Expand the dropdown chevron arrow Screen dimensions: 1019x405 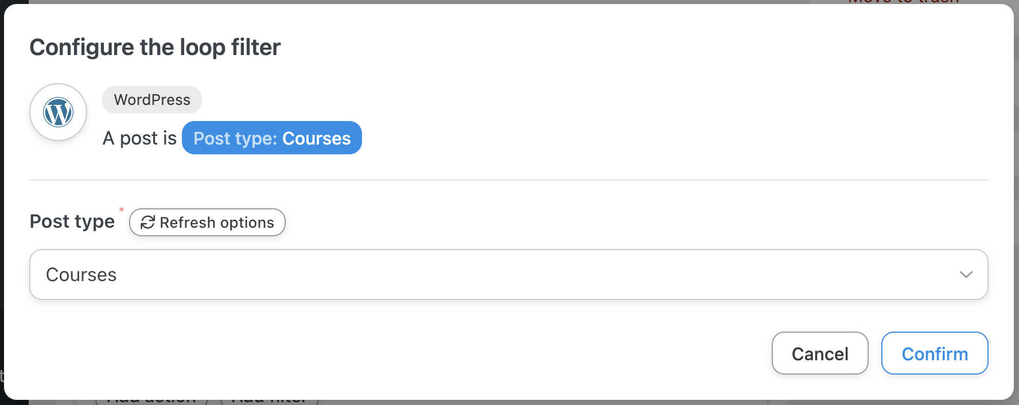click(966, 275)
